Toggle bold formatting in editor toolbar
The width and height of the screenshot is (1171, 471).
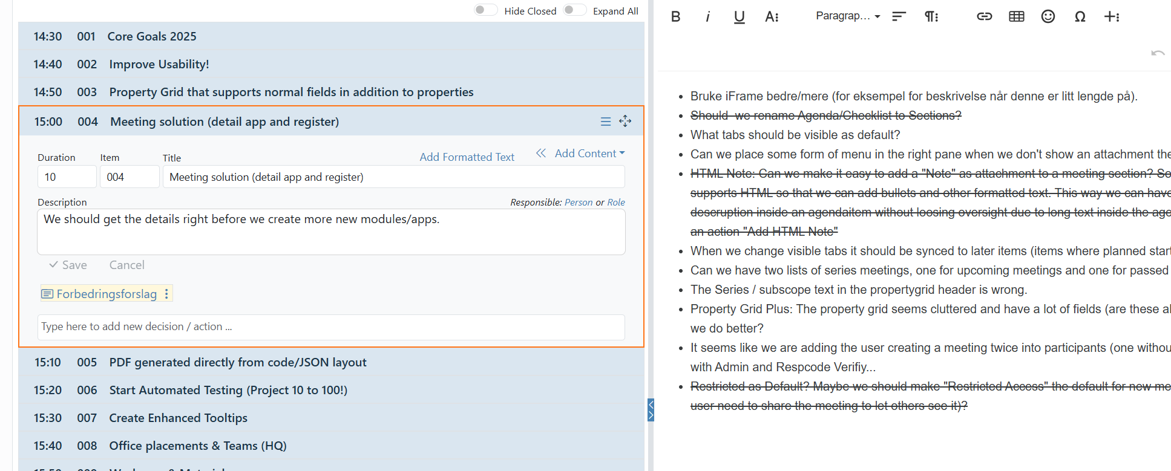coord(676,17)
